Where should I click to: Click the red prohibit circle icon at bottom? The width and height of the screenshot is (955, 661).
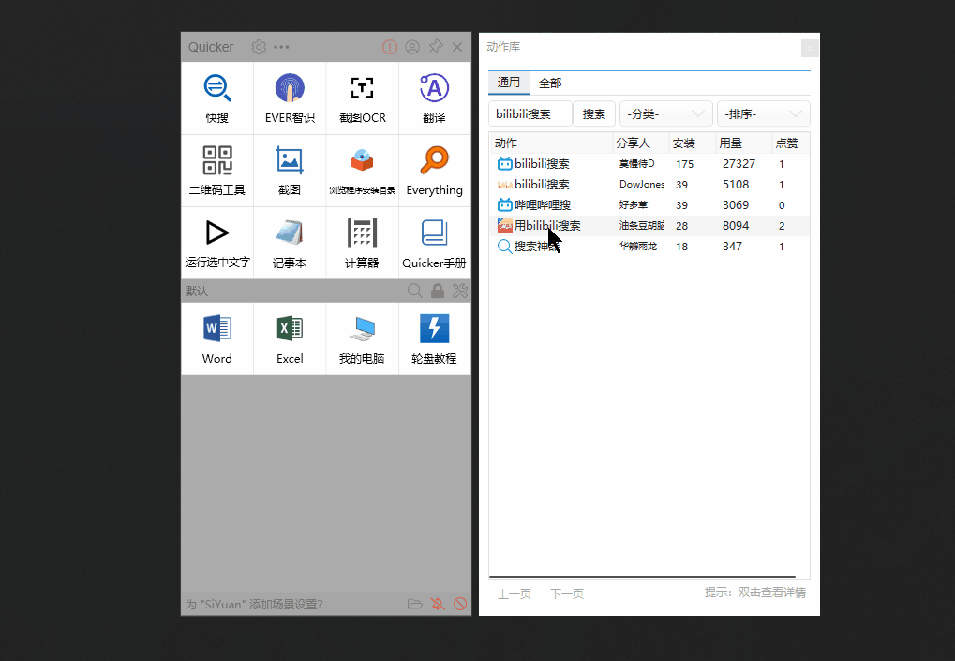460,604
